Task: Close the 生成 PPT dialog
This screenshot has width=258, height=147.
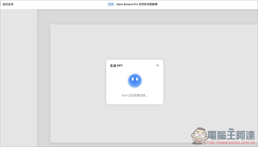Action: point(157,65)
